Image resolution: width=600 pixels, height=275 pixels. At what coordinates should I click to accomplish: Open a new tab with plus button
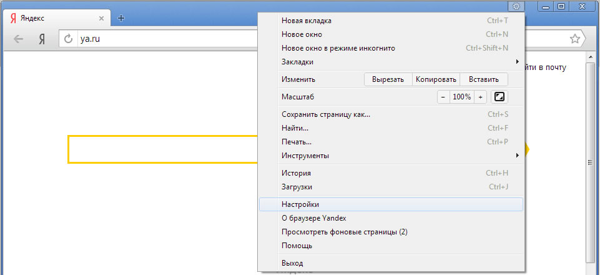121,18
